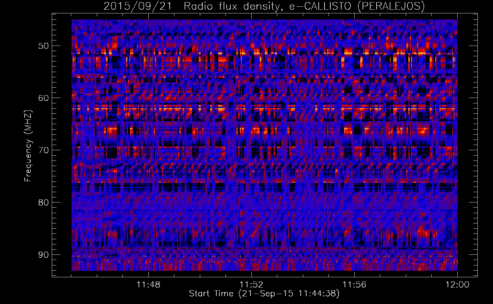Click the 11:48 time tick label

(x=149, y=285)
